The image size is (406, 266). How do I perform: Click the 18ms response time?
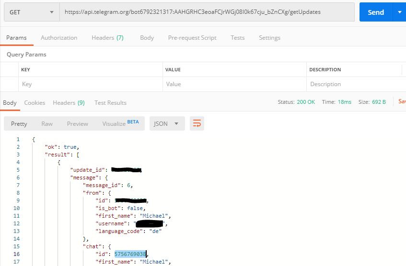click(344, 102)
